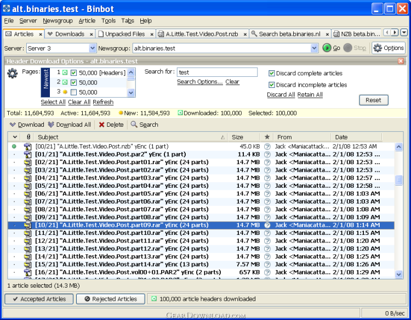Sort by the Size column header
Image resolution: width=411 pixels, height=320 pixels.
click(244, 137)
